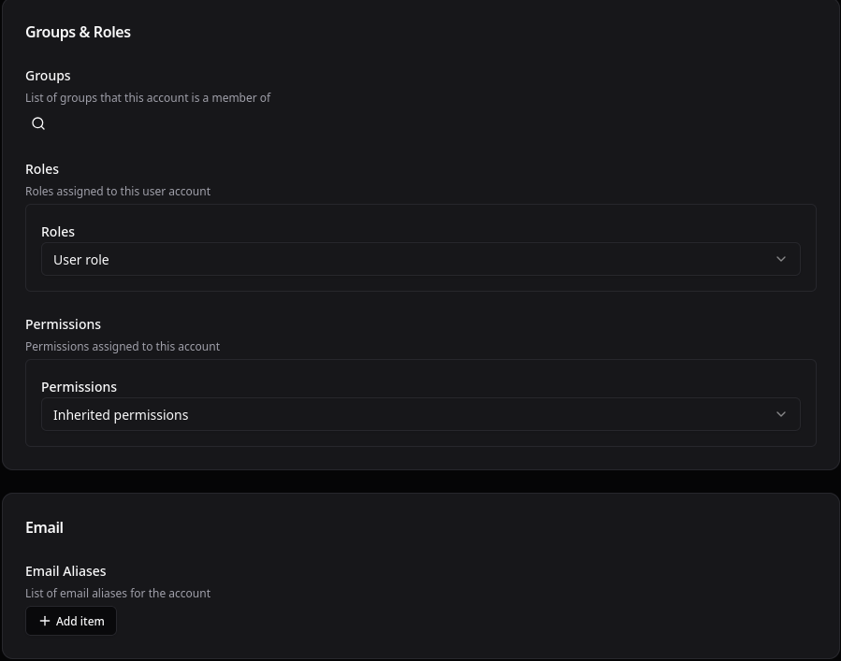Image resolution: width=841 pixels, height=661 pixels.
Task: Click the plus icon beside Add item
Action: click(45, 621)
